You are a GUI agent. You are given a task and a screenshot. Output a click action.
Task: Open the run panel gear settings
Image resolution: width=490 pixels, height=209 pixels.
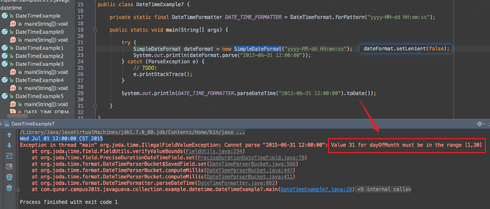pyautogui.click(x=480, y=124)
